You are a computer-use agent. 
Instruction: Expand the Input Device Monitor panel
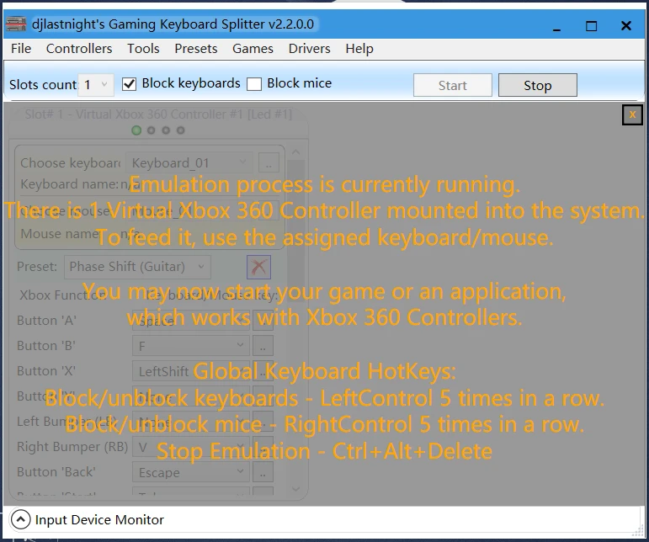[x=21, y=519]
